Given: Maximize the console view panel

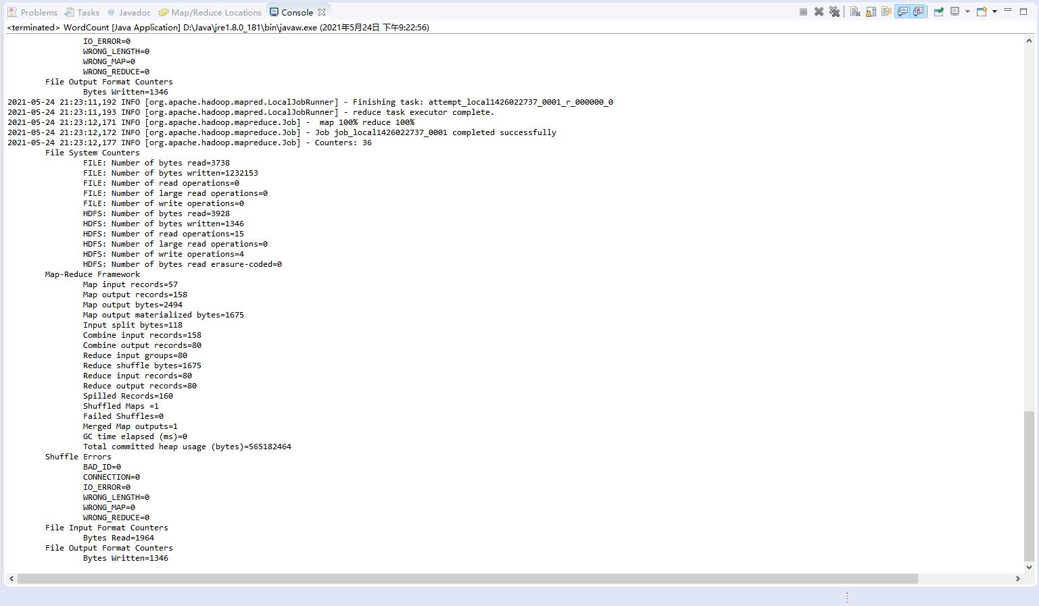Looking at the screenshot, I should [1023, 11].
